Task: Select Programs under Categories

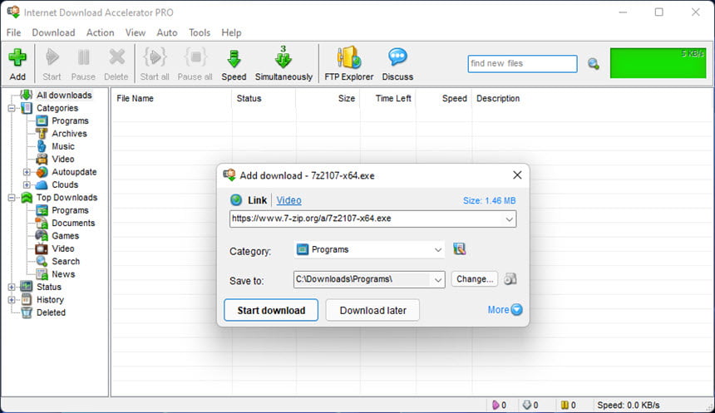Action: pos(70,120)
